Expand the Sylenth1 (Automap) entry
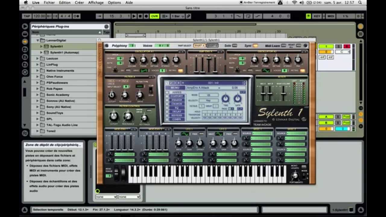The width and height of the screenshot is (386, 217). (x=41, y=52)
